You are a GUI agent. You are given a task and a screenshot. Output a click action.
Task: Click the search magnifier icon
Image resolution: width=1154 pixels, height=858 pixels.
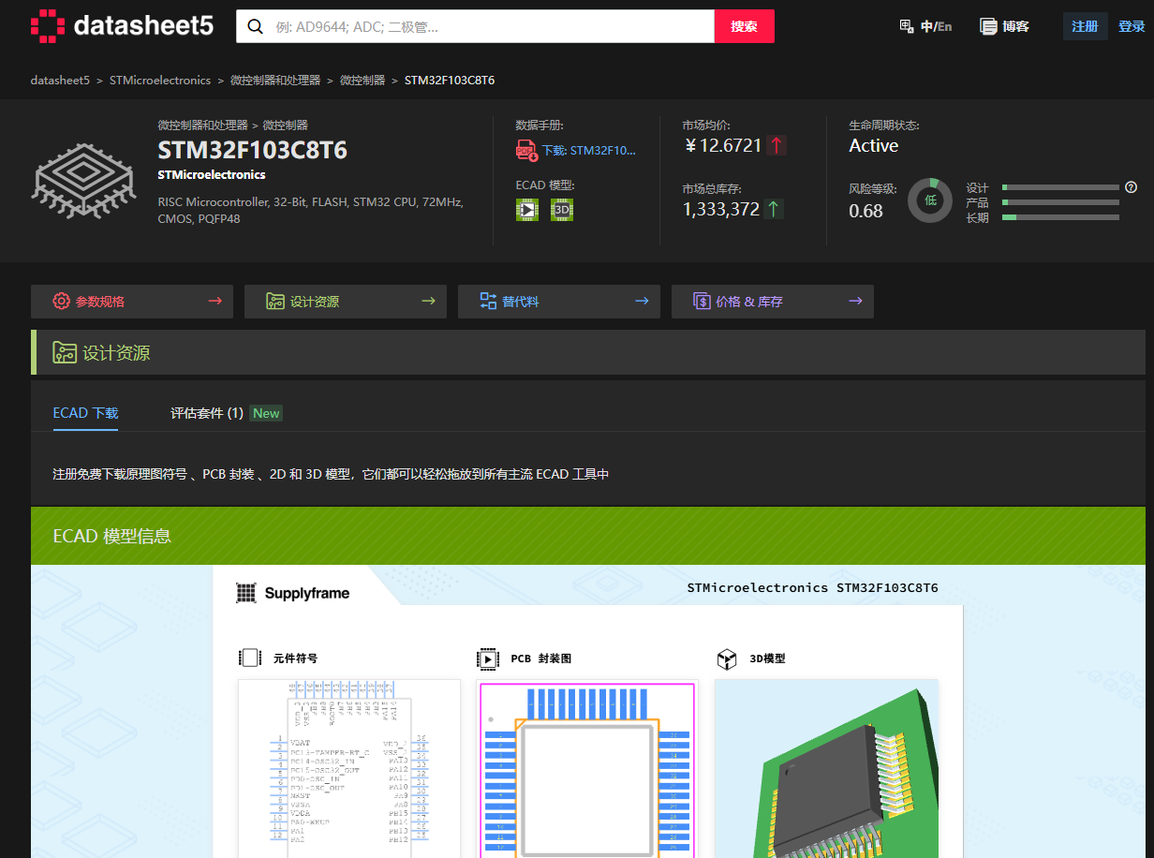[x=254, y=26]
